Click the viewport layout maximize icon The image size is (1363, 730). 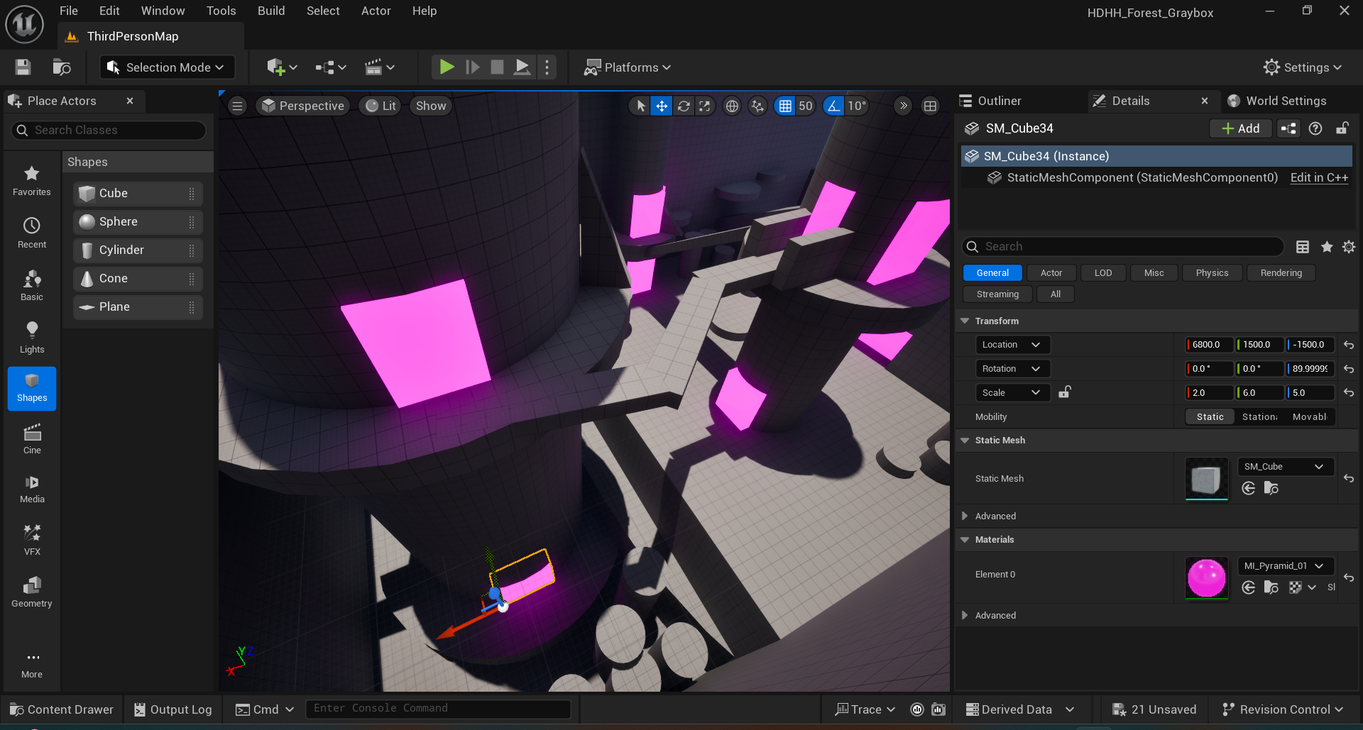930,106
